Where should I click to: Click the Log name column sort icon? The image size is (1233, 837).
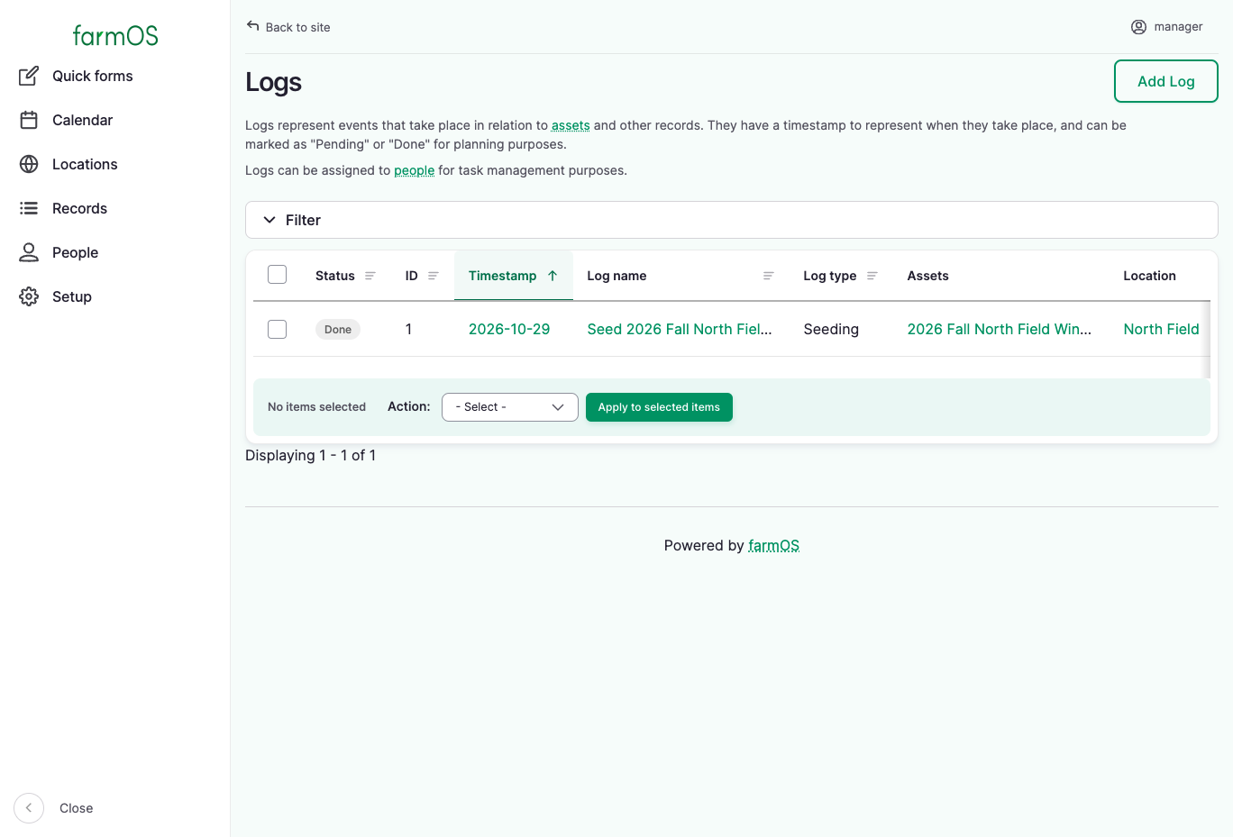tap(768, 276)
